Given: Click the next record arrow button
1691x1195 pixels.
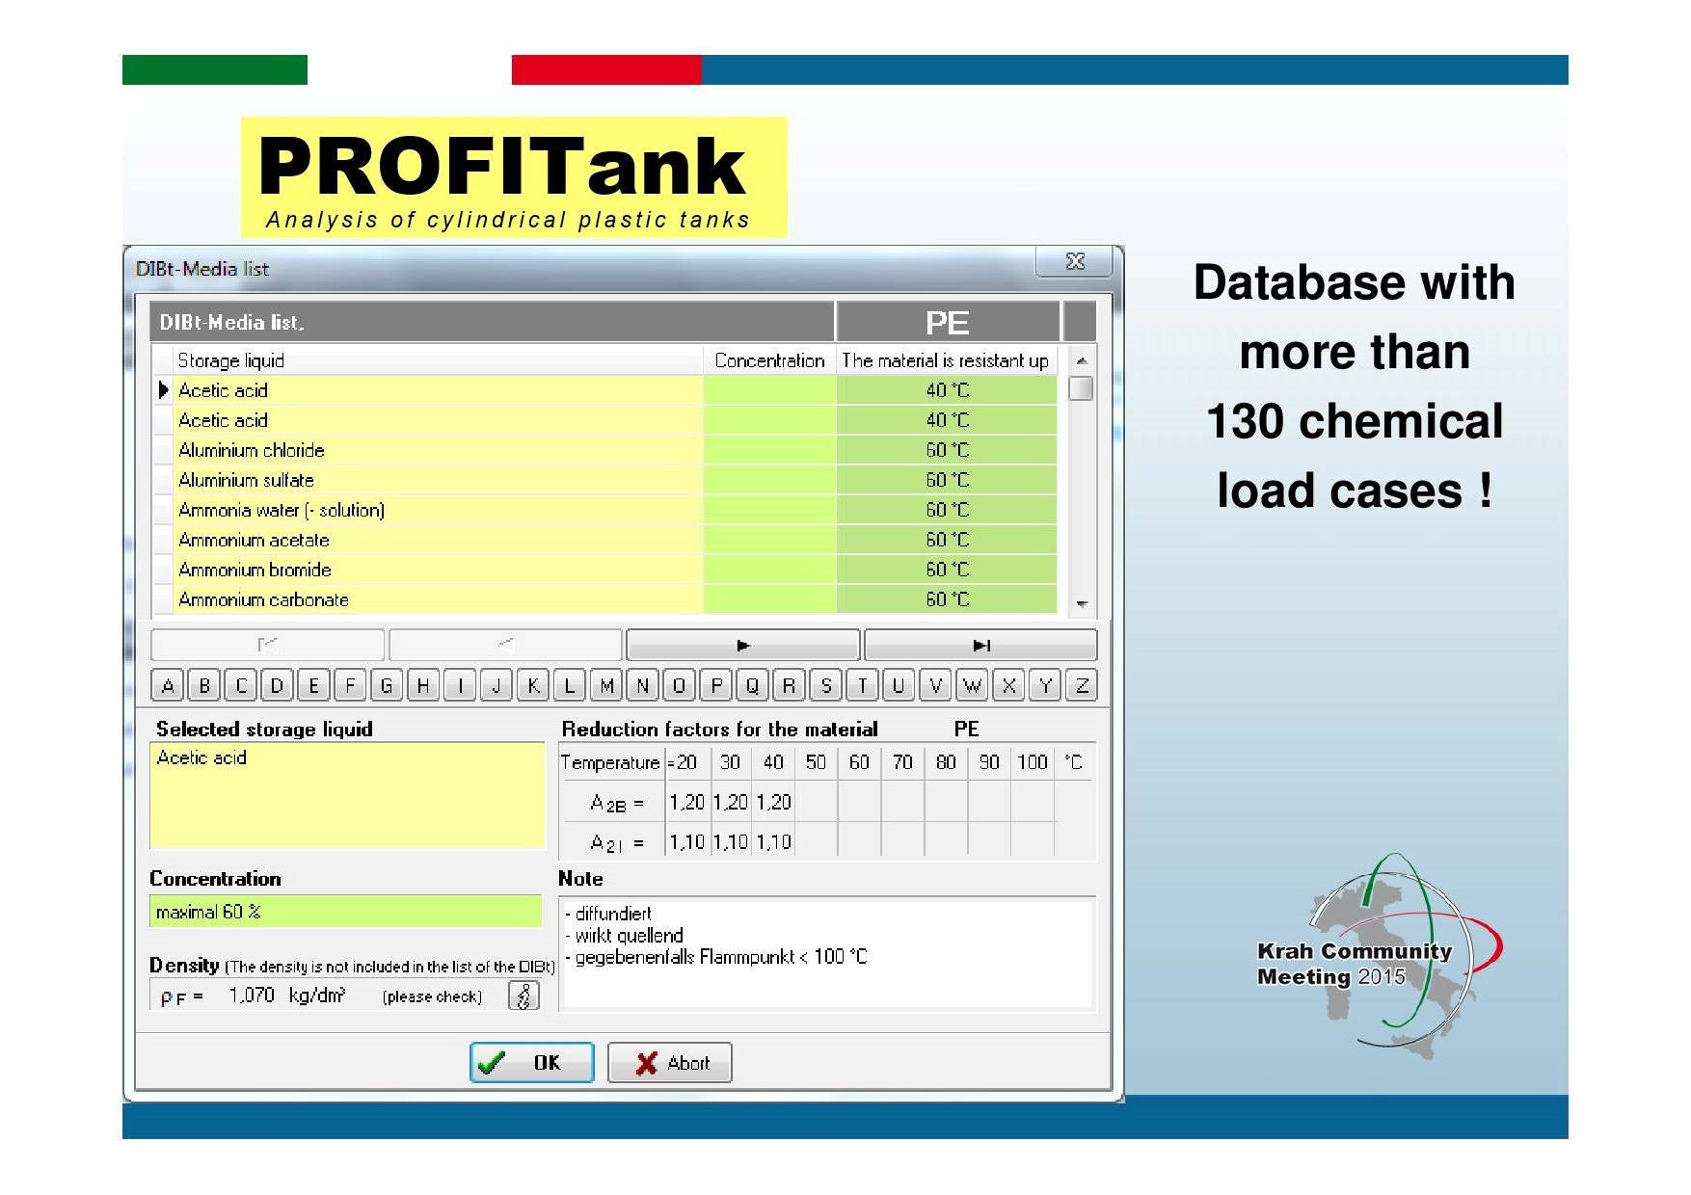Looking at the screenshot, I should 742,645.
